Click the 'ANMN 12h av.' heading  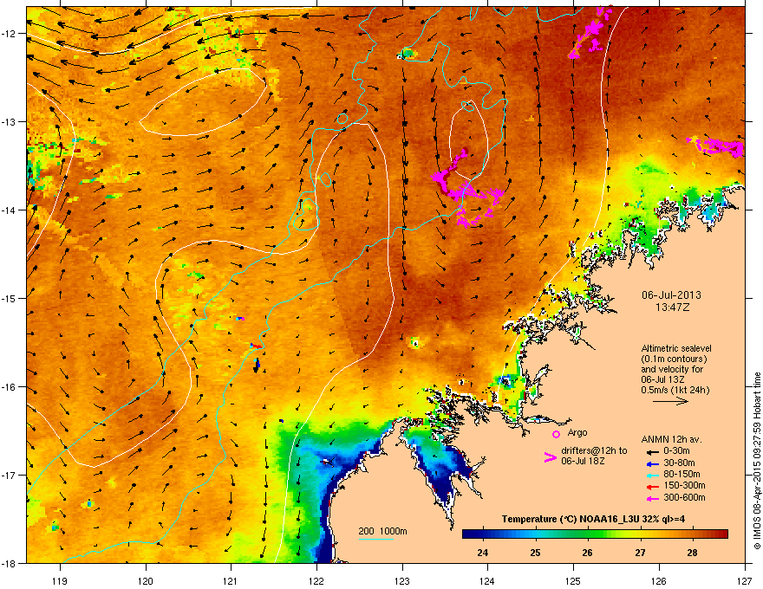pos(671,439)
